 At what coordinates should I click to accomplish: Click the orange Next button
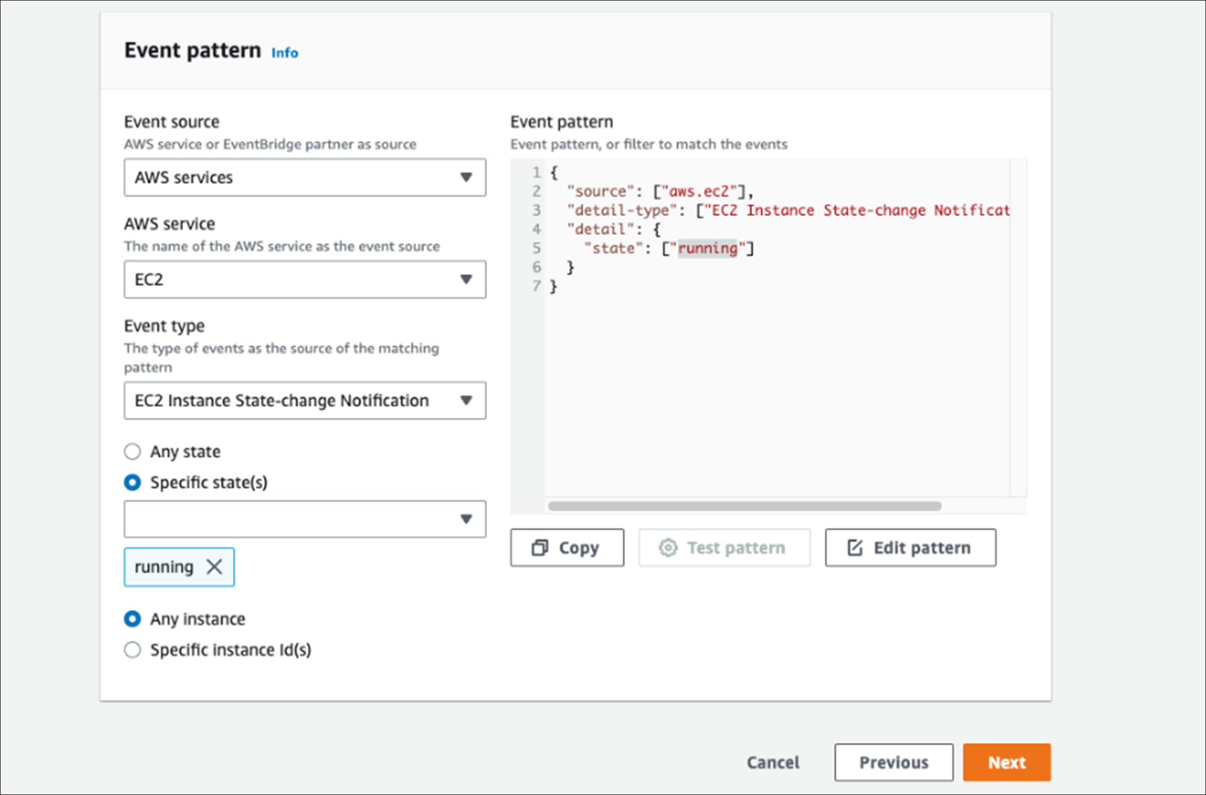1006,762
